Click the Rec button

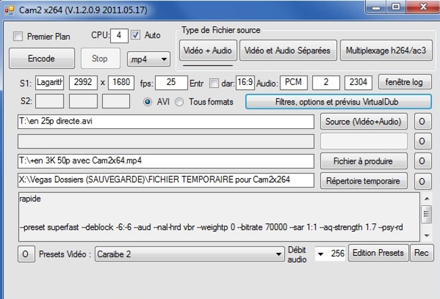coord(422,253)
